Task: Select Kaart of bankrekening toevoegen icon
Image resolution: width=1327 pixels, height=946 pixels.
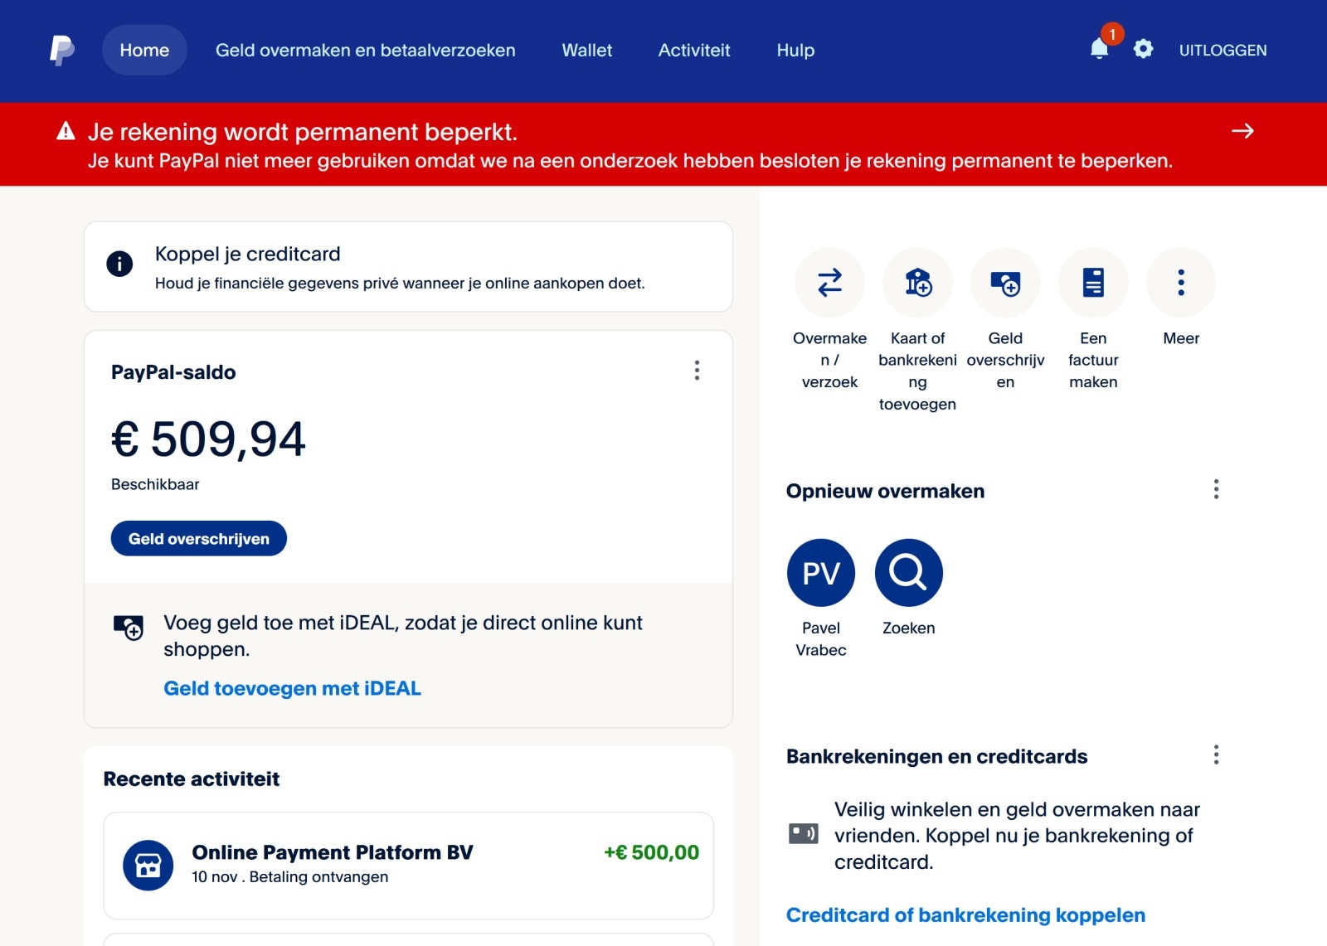Action: coord(916,283)
